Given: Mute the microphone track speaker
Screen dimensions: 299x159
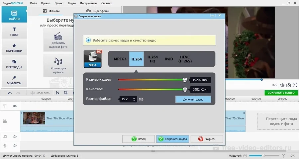Looking at the screenshot, I should [15, 145].
